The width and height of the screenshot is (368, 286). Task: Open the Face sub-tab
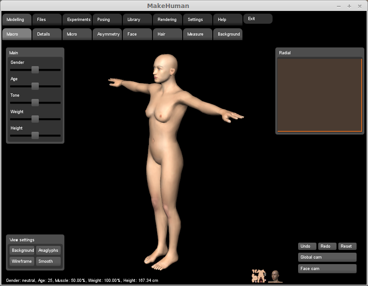(137, 34)
